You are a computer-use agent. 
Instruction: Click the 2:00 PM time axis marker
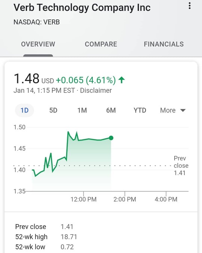(x=125, y=199)
